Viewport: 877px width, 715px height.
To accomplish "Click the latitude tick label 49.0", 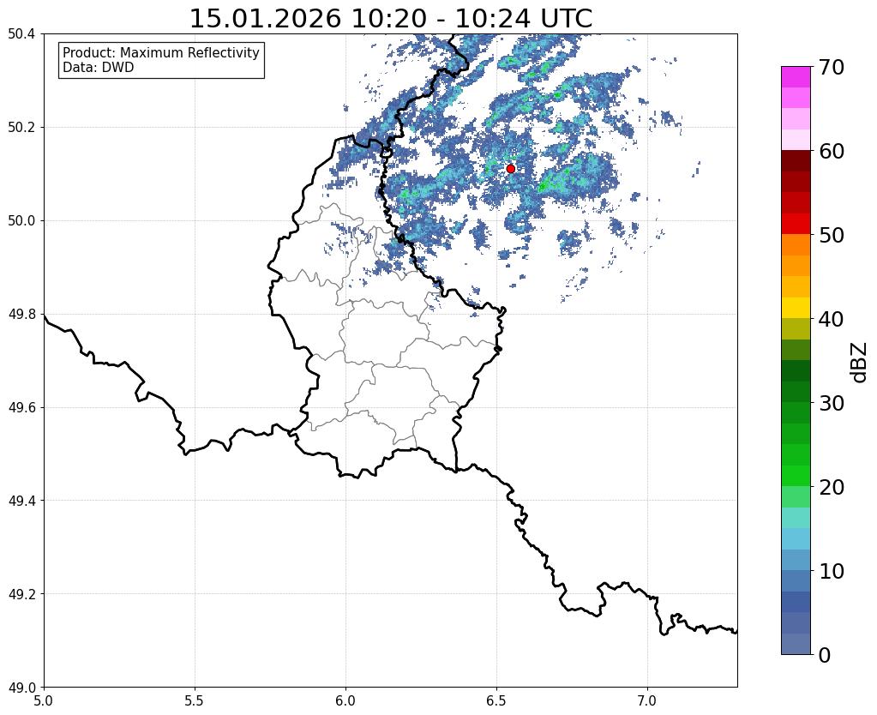I will coord(21,687).
